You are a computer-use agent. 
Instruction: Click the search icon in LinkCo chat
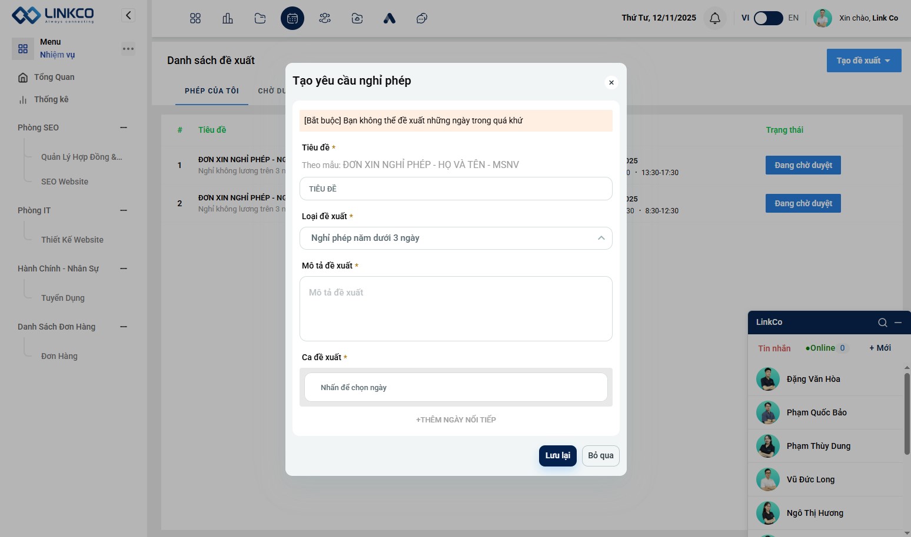[x=882, y=323]
